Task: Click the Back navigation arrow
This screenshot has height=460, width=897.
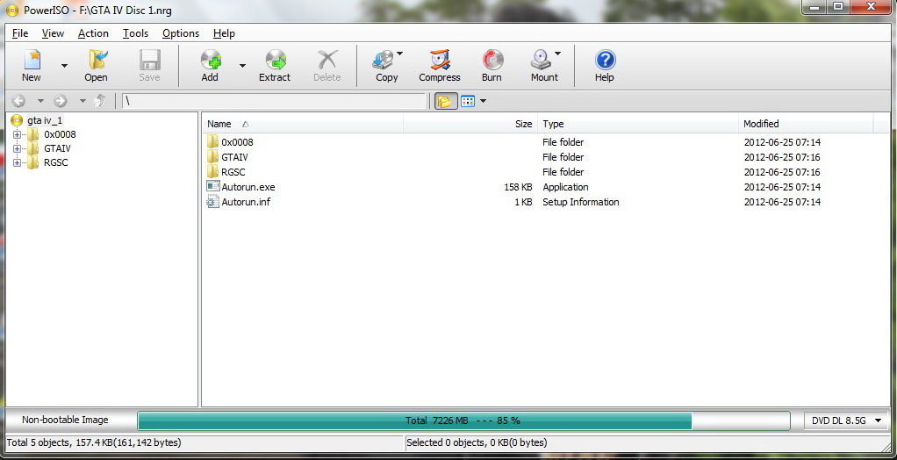Action: click(18, 101)
